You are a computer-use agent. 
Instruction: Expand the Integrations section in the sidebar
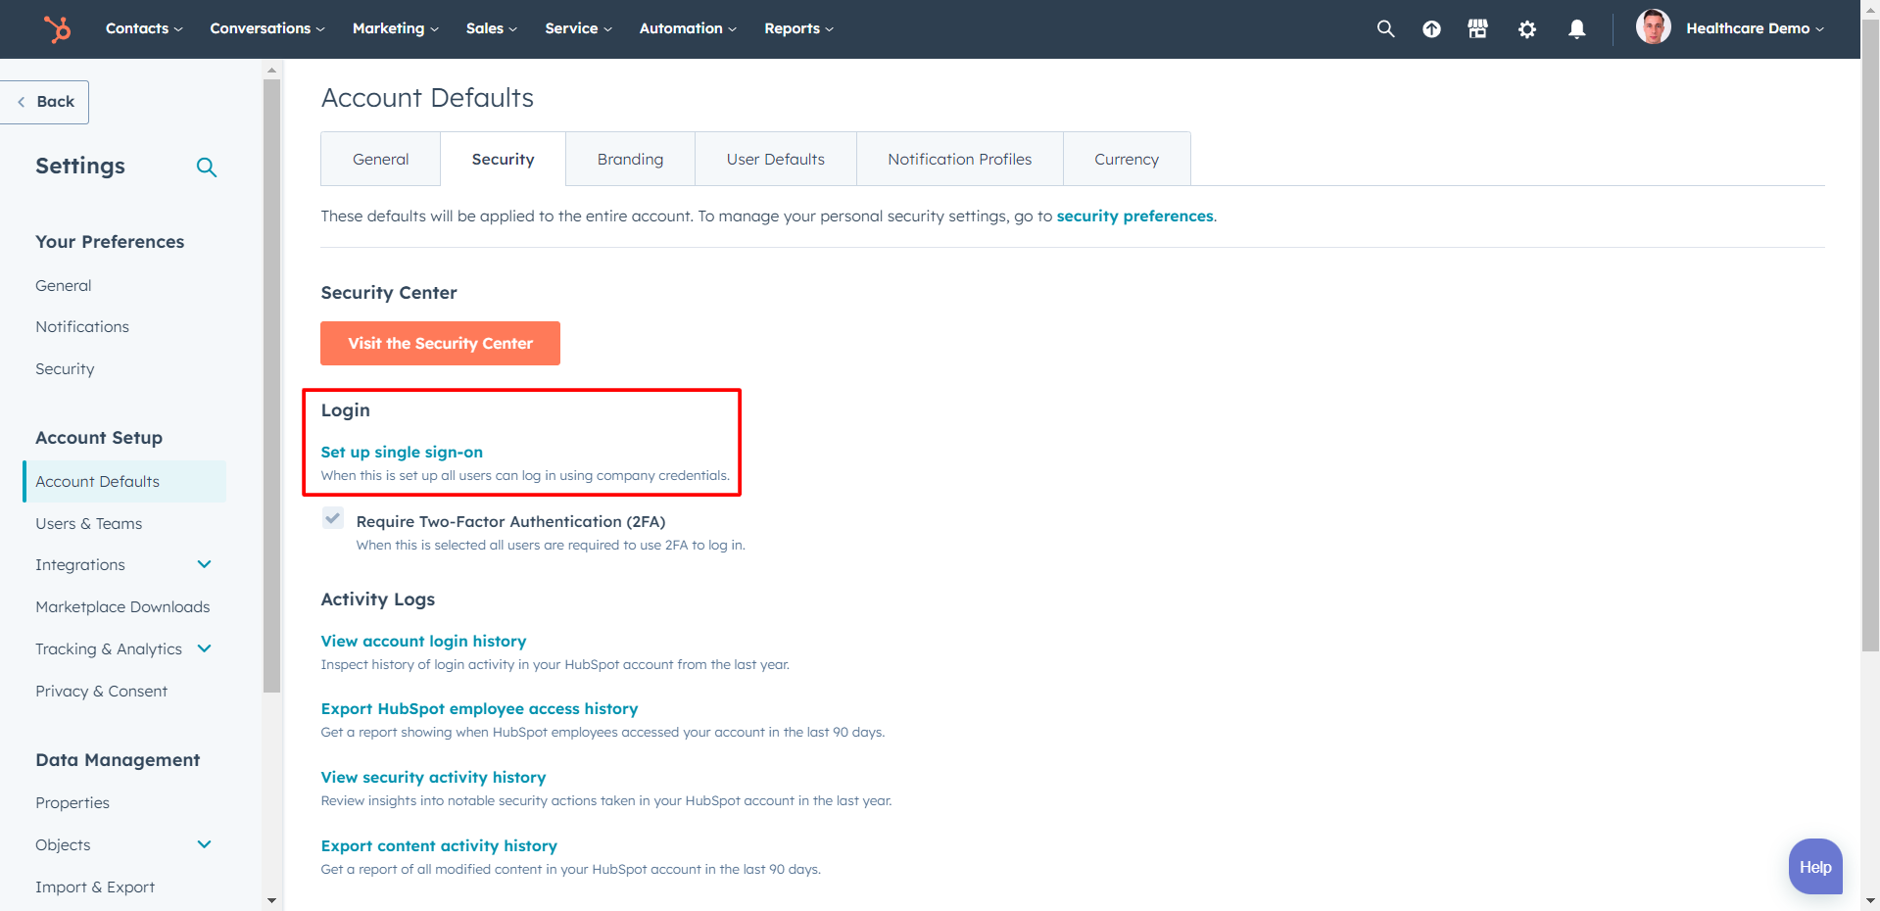click(x=204, y=564)
